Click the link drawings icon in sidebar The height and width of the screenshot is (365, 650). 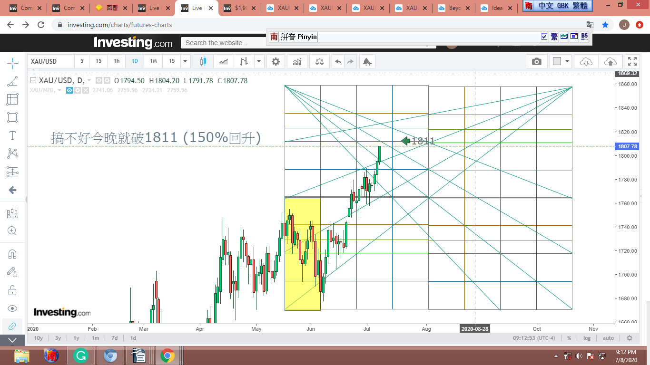(12, 326)
